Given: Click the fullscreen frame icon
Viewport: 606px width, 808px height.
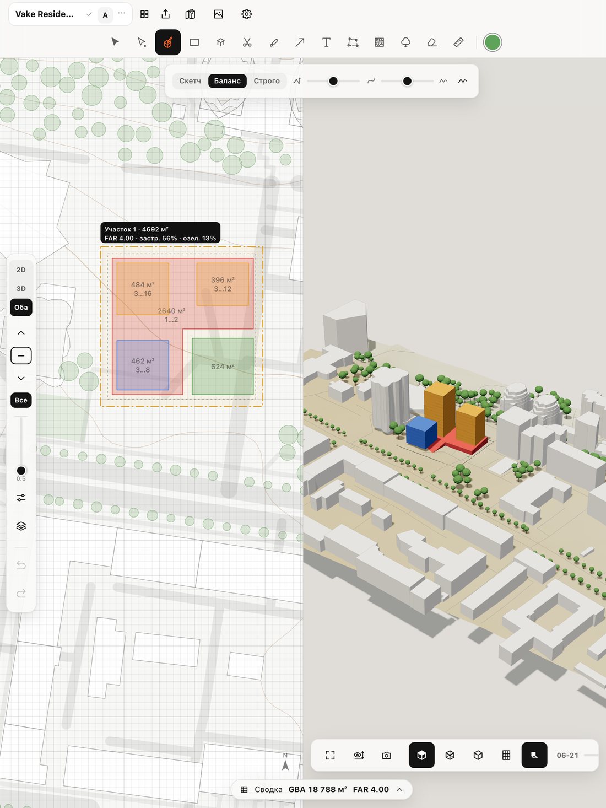Looking at the screenshot, I should click(330, 755).
